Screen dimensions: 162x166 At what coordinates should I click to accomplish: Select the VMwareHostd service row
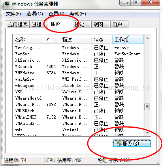pyautogui.click(x=78, y=98)
